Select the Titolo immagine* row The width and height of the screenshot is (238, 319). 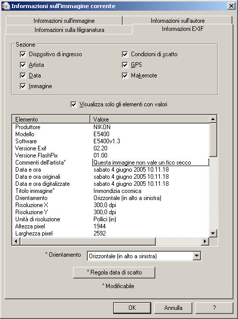[111, 191]
